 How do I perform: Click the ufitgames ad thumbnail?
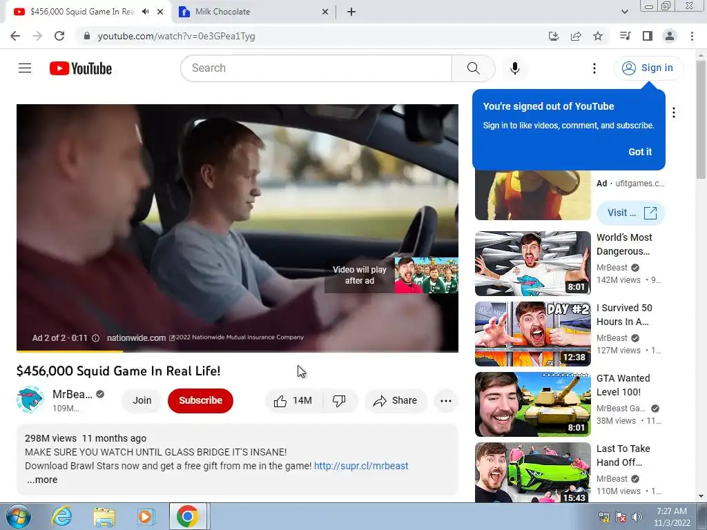pos(532,195)
